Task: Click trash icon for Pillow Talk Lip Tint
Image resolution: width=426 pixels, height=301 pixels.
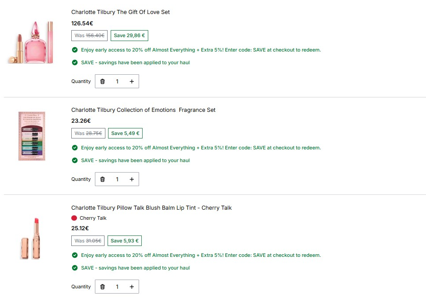Action: 102,287
